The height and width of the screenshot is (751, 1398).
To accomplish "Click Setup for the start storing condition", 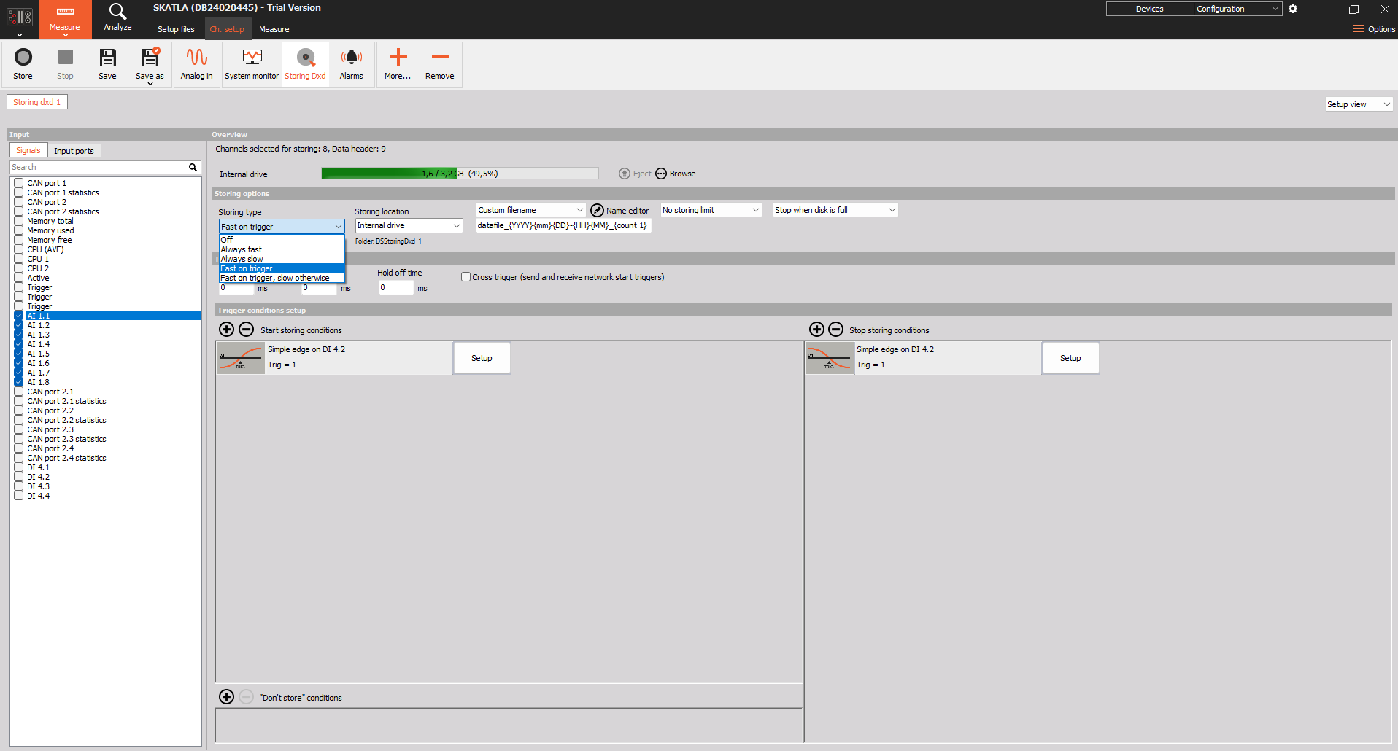I will tap(482, 357).
